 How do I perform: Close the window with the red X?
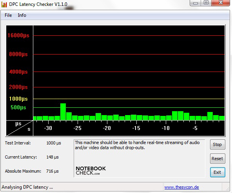click(x=221, y=3)
